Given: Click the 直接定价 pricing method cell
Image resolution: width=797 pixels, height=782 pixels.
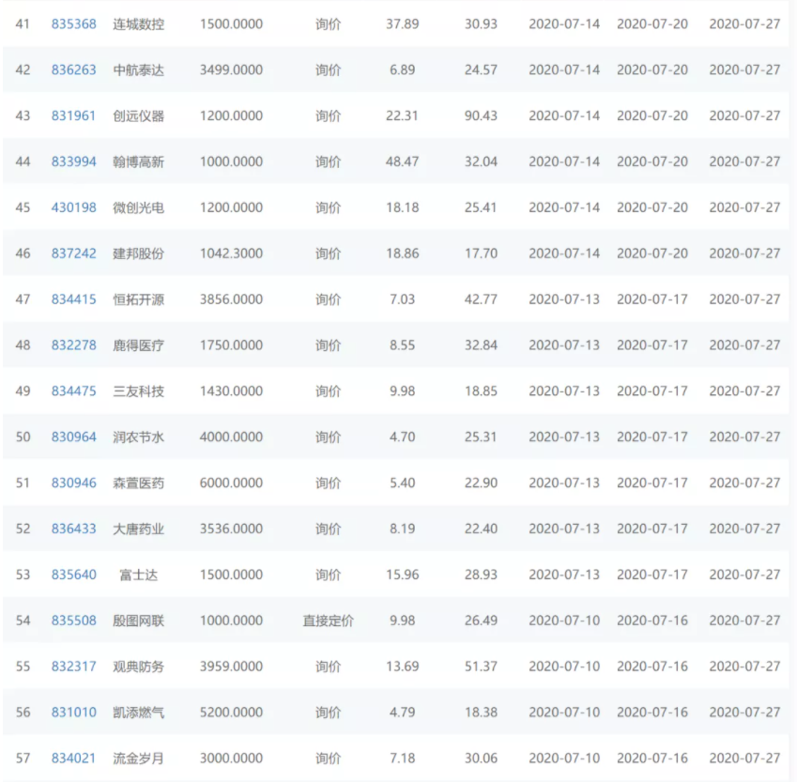Looking at the screenshot, I should (x=328, y=621).
